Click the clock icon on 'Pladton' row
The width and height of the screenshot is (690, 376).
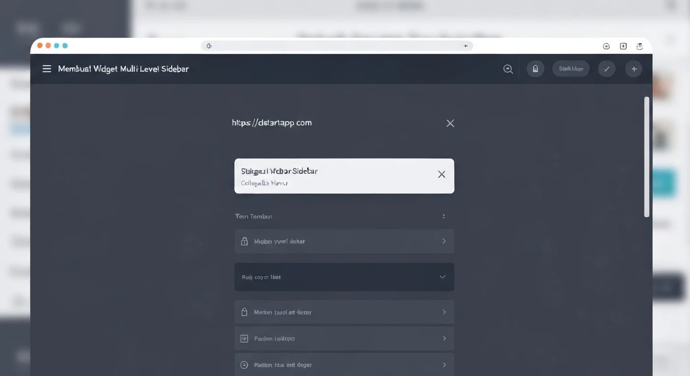click(x=244, y=365)
